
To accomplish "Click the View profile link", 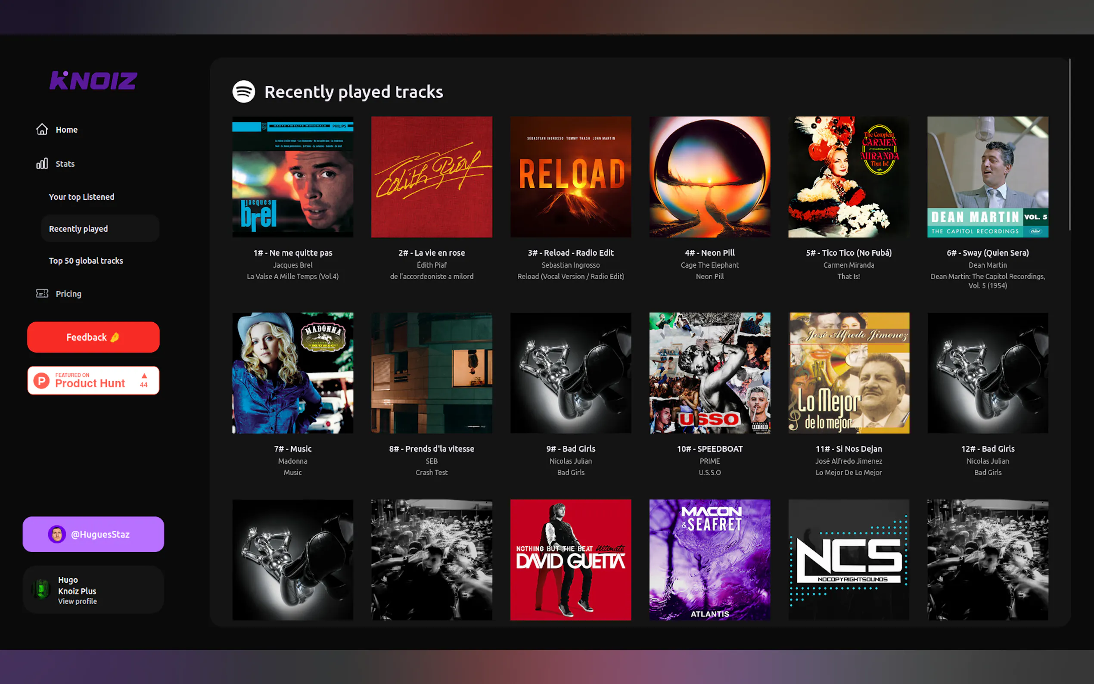I will (78, 601).
